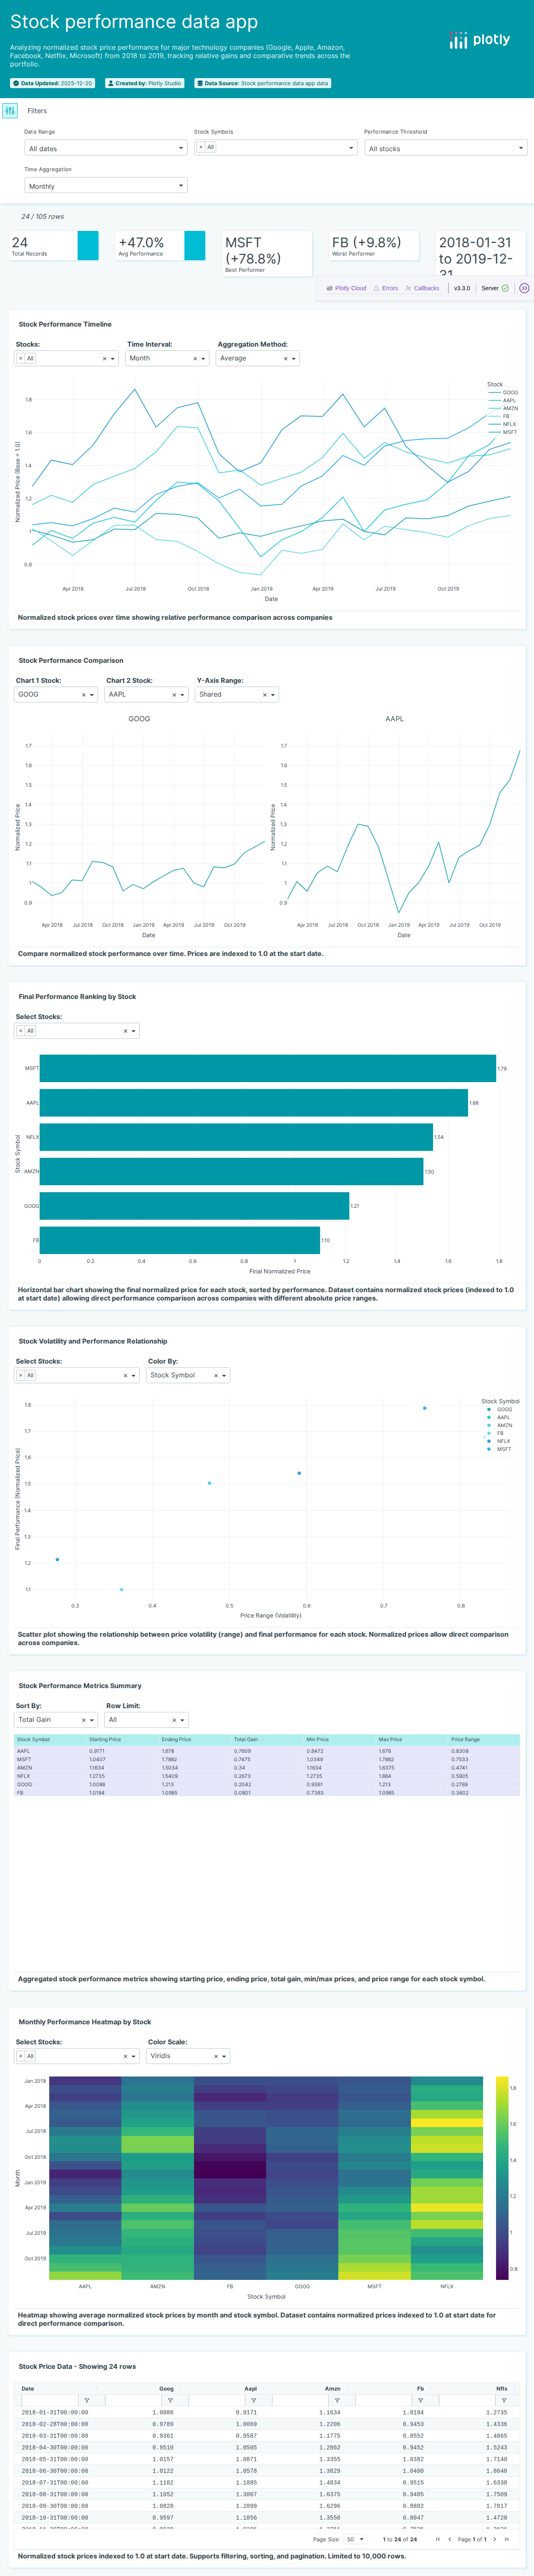The width and height of the screenshot is (534, 2576).
Task: Remove 'All' tag in Timeline Stocks selector
Action: click(20, 358)
